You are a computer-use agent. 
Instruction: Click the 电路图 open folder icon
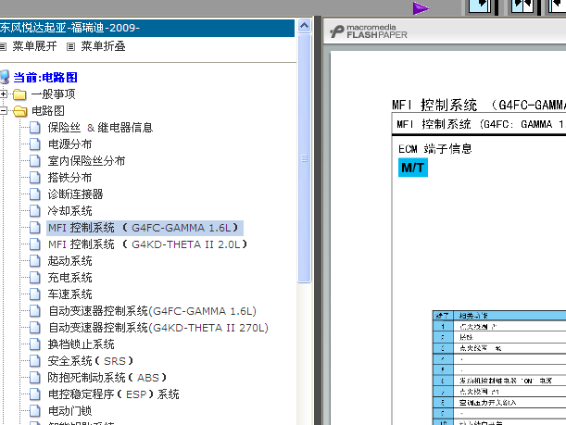[19, 111]
